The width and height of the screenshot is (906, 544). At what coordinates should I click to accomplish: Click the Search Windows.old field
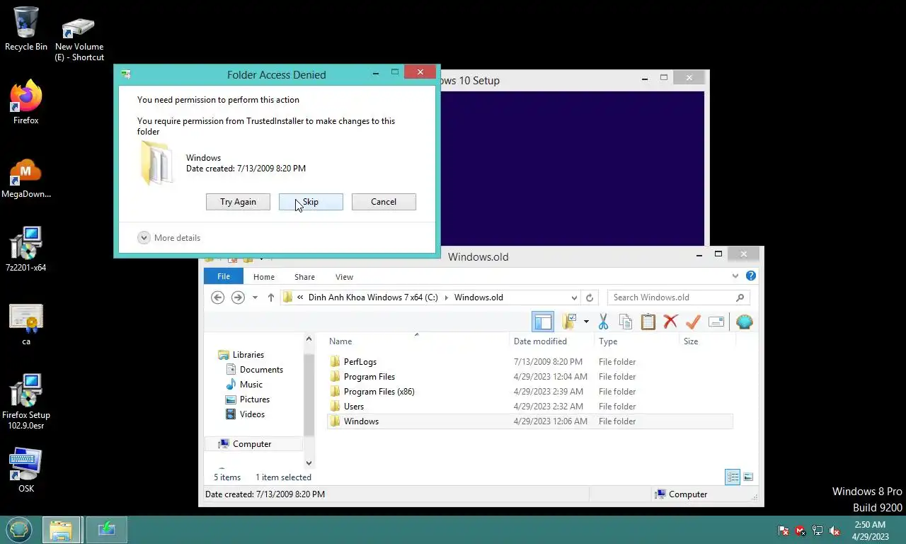point(678,297)
